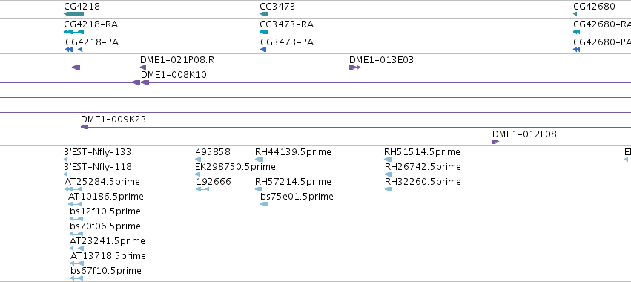Image resolution: width=631 pixels, height=282 pixels.
Task: Select the bs75e01.5prime EST glyph
Action: [x=264, y=204]
